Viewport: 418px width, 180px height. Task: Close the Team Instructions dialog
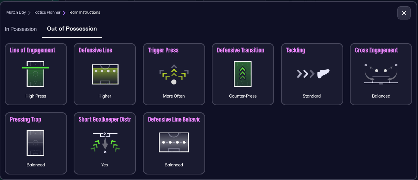[x=404, y=13]
